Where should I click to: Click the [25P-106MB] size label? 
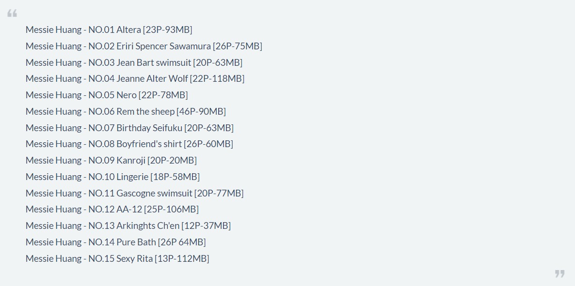click(x=171, y=209)
